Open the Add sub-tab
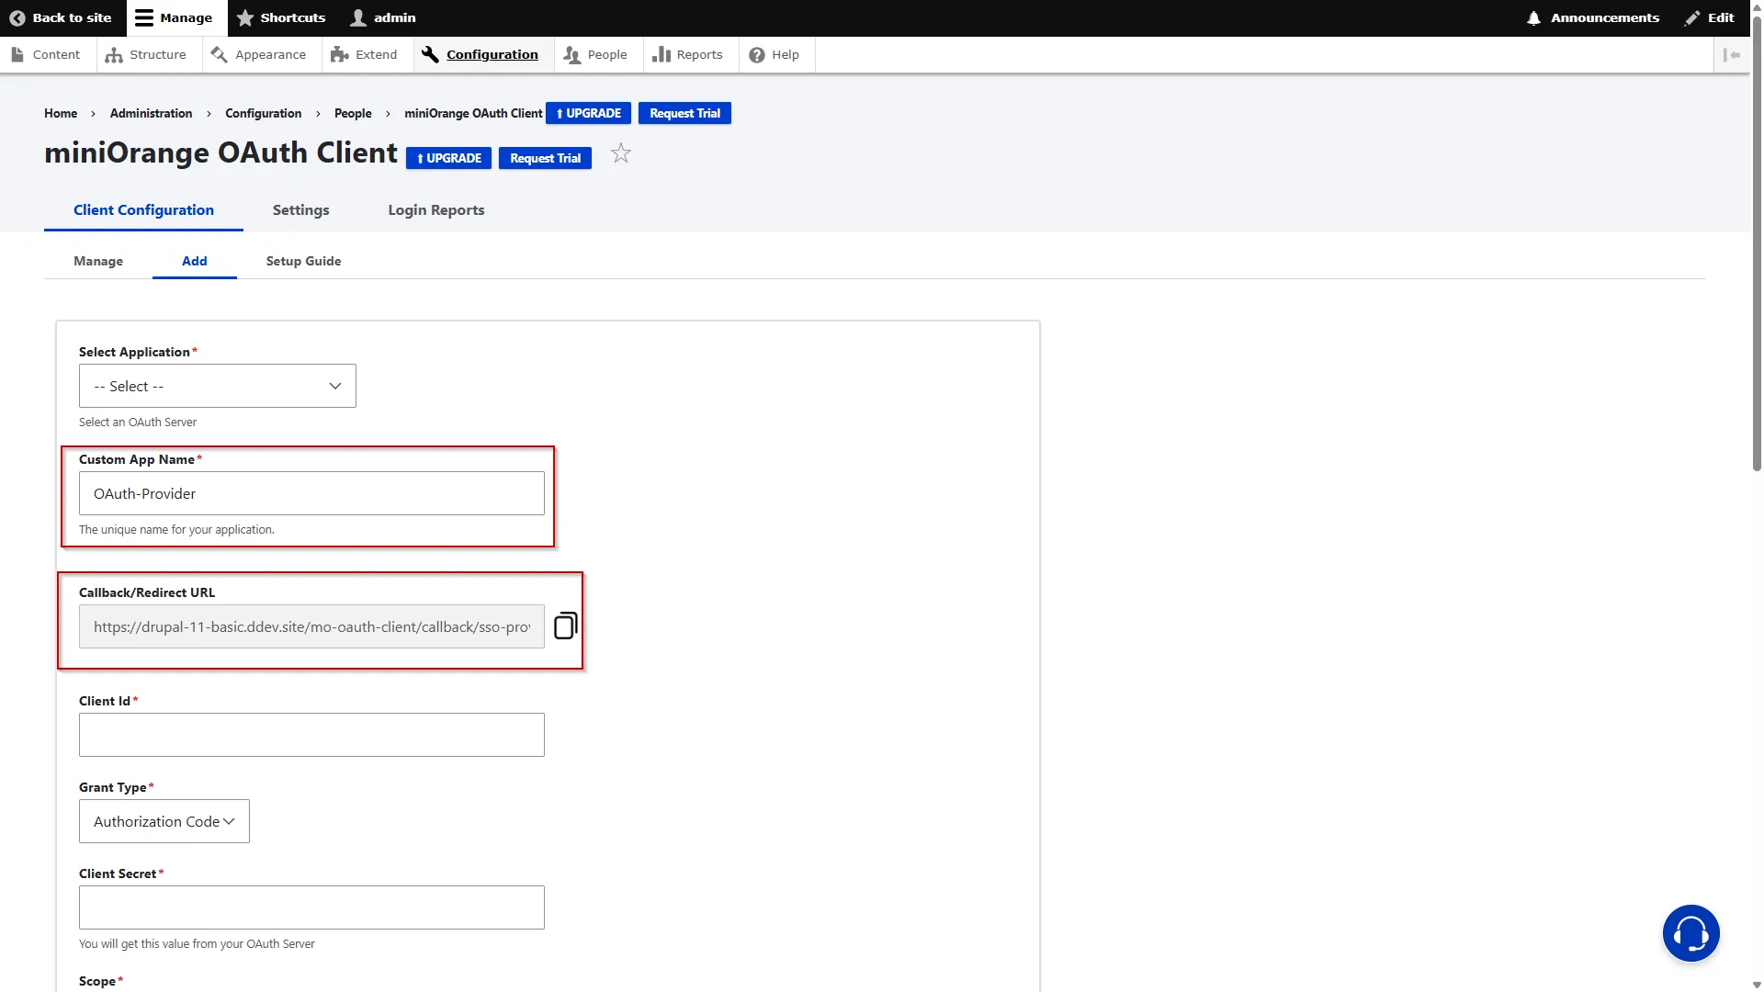This screenshot has width=1764, height=992. click(x=194, y=261)
